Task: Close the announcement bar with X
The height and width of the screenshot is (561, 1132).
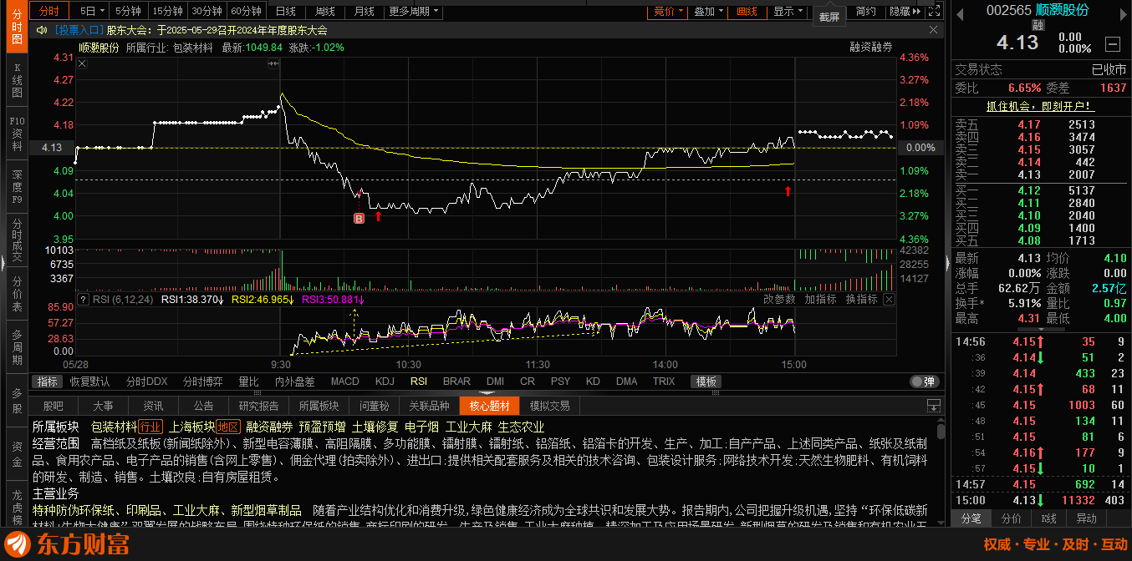Action: pyautogui.click(x=936, y=29)
